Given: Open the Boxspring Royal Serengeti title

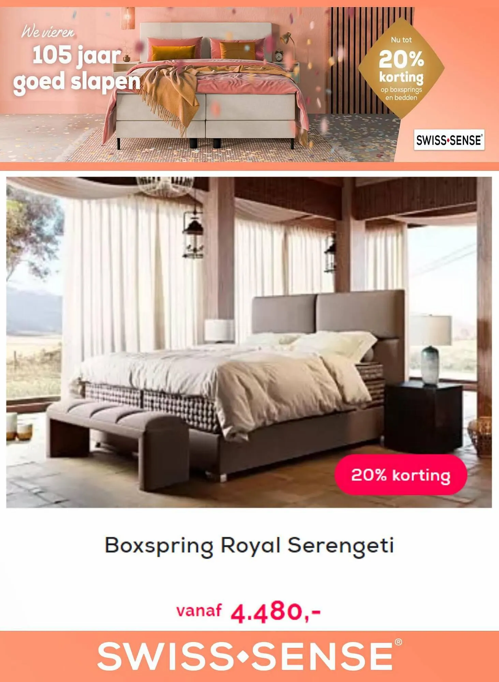Looking at the screenshot, I should (249, 546).
